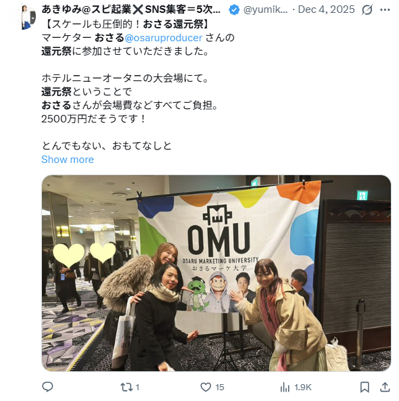This screenshot has width=399, height=401.
Task: Expand the tweet with Show more
Action: [68, 160]
